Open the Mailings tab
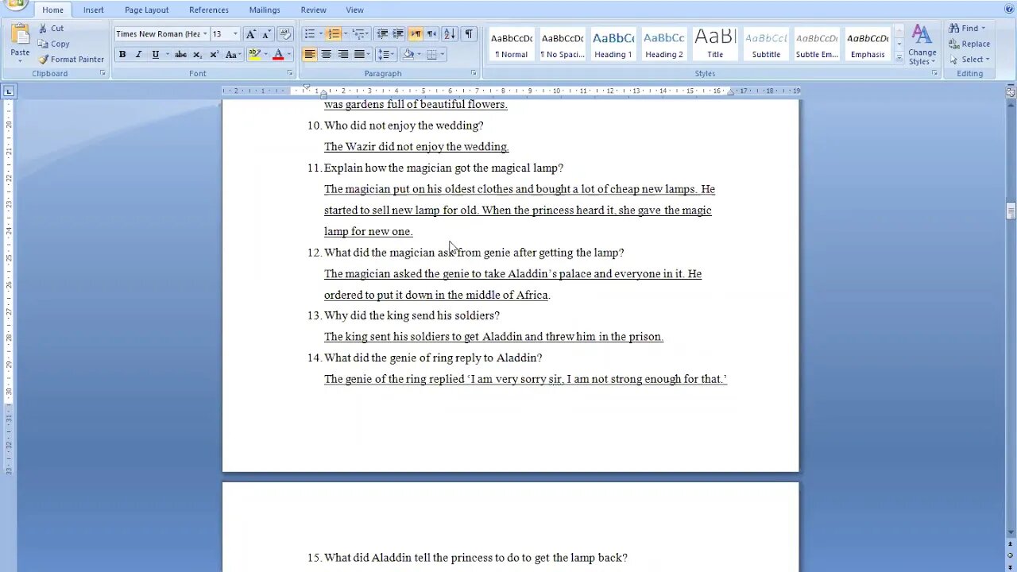 pyautogui.click(x=265, y=10)
